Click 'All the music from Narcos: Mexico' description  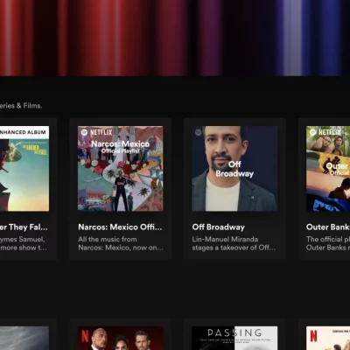point(121,243)
